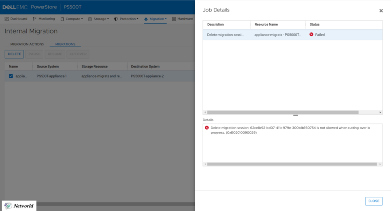The width and height of the screenshot is (391, 211).
Task: Click the PAUSE button
Action: 34,54
